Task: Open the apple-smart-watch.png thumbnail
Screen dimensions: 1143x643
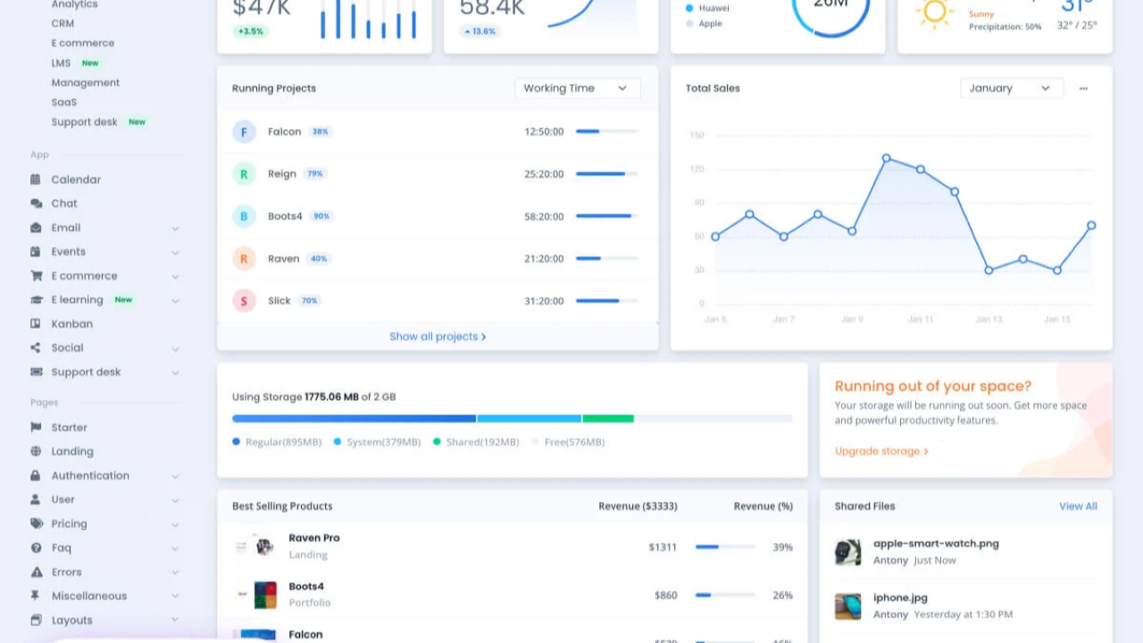Action: pyautogui.click(x=847, y=552)
